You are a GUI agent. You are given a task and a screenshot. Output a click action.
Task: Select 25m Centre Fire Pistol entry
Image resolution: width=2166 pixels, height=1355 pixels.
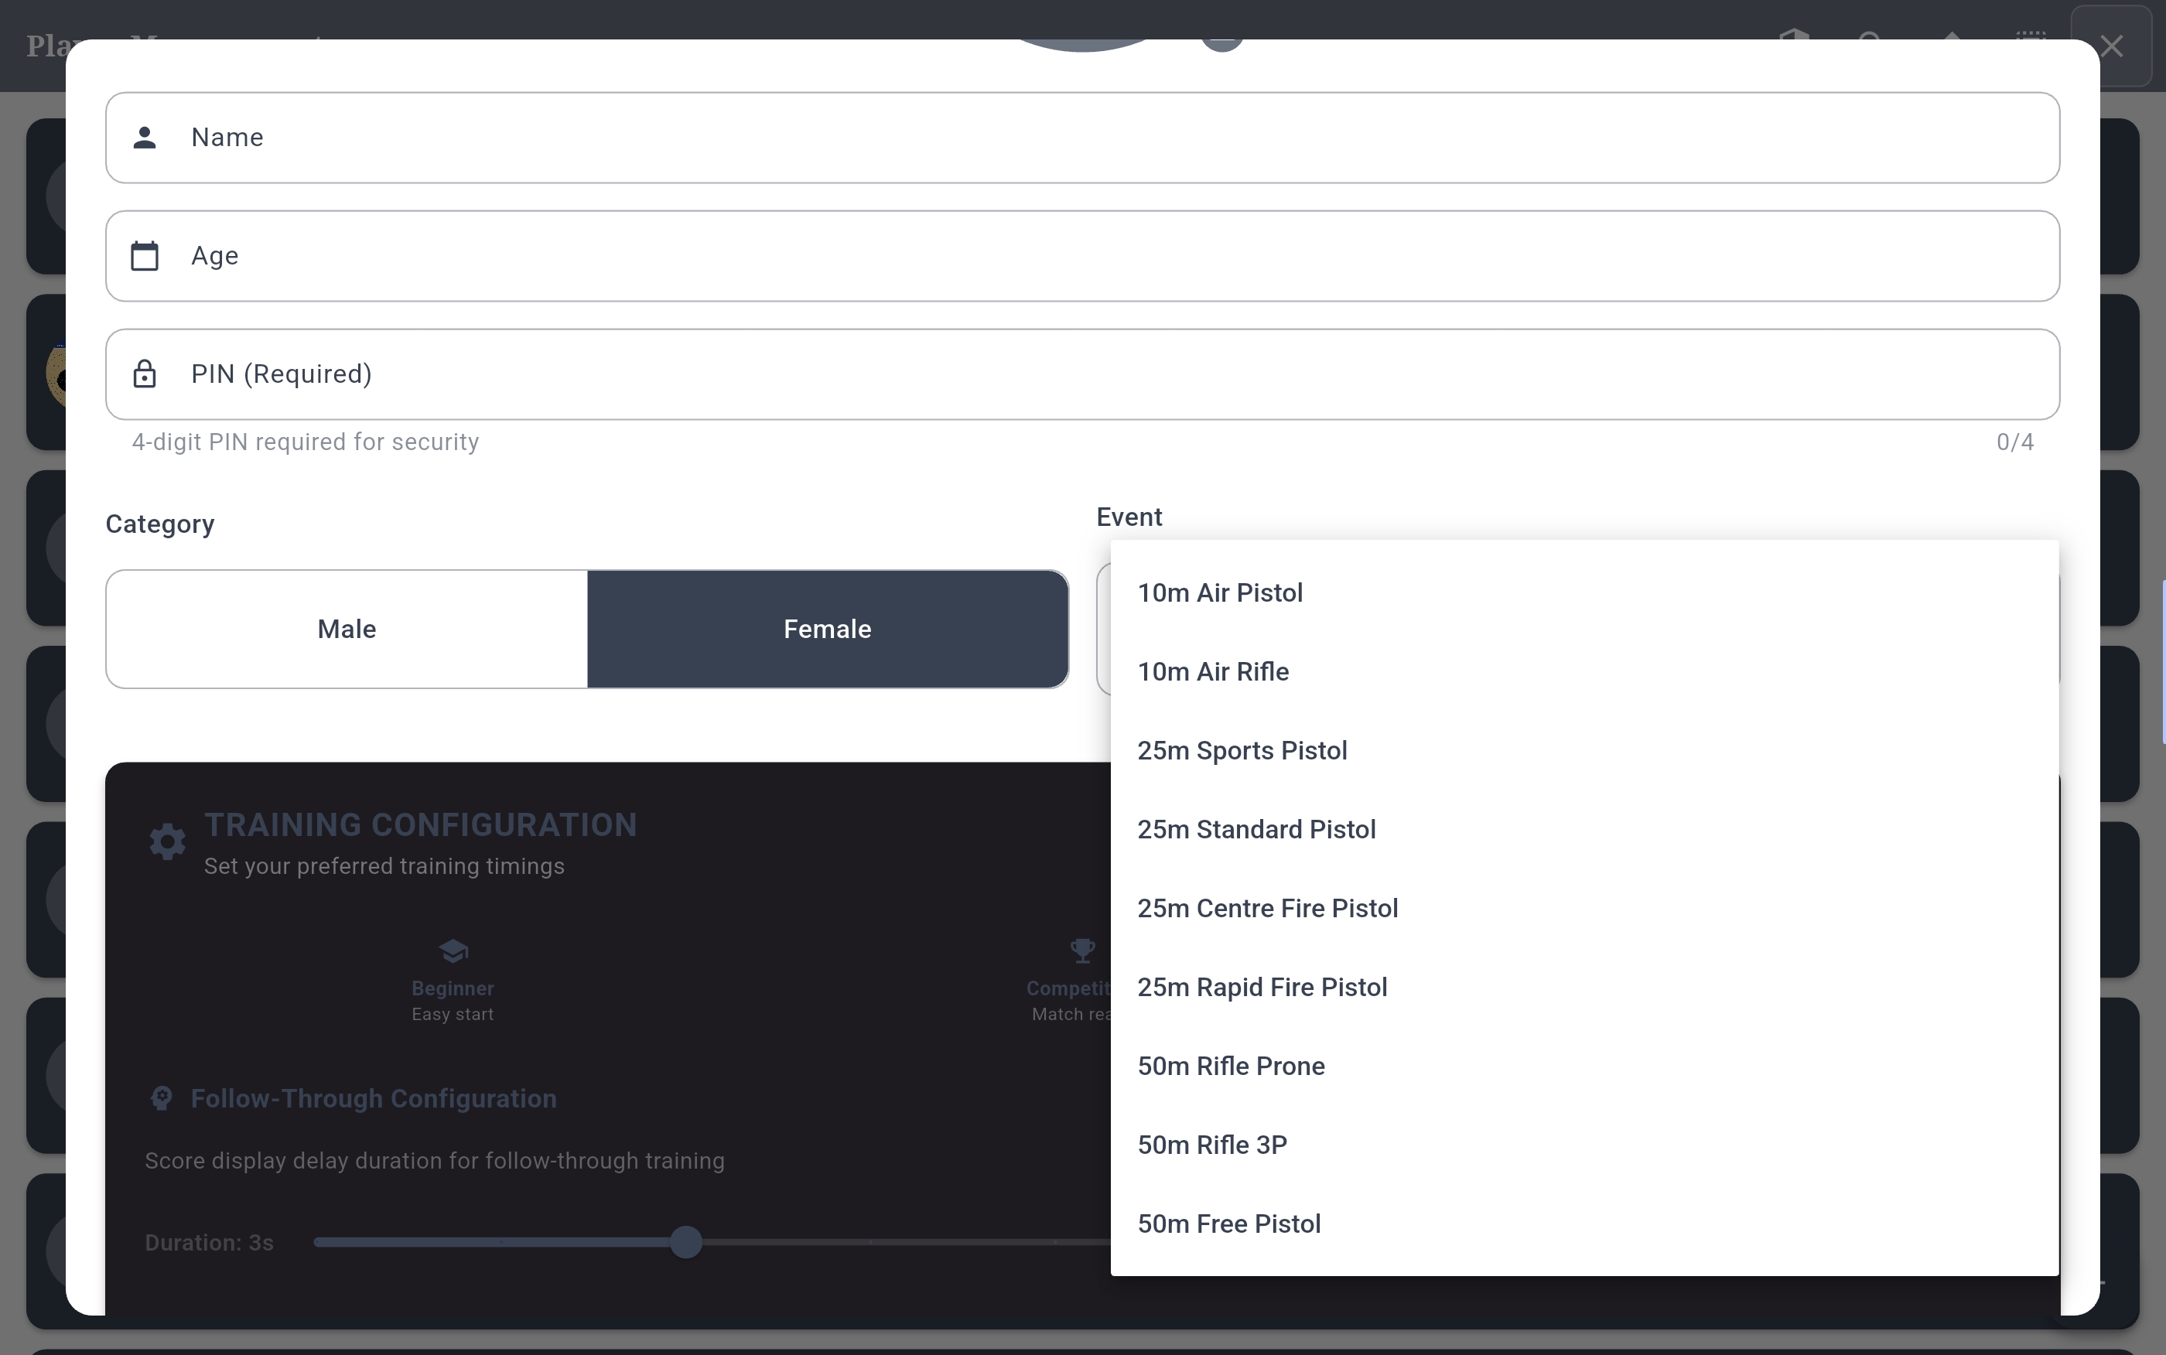coord(1267,909)
